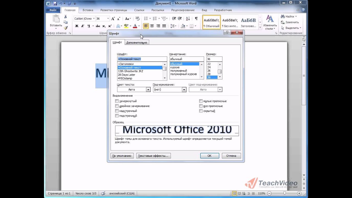The image size is (352, 198).
Task: Switch to the Дополнительно dialog tab
Action: 137,43
